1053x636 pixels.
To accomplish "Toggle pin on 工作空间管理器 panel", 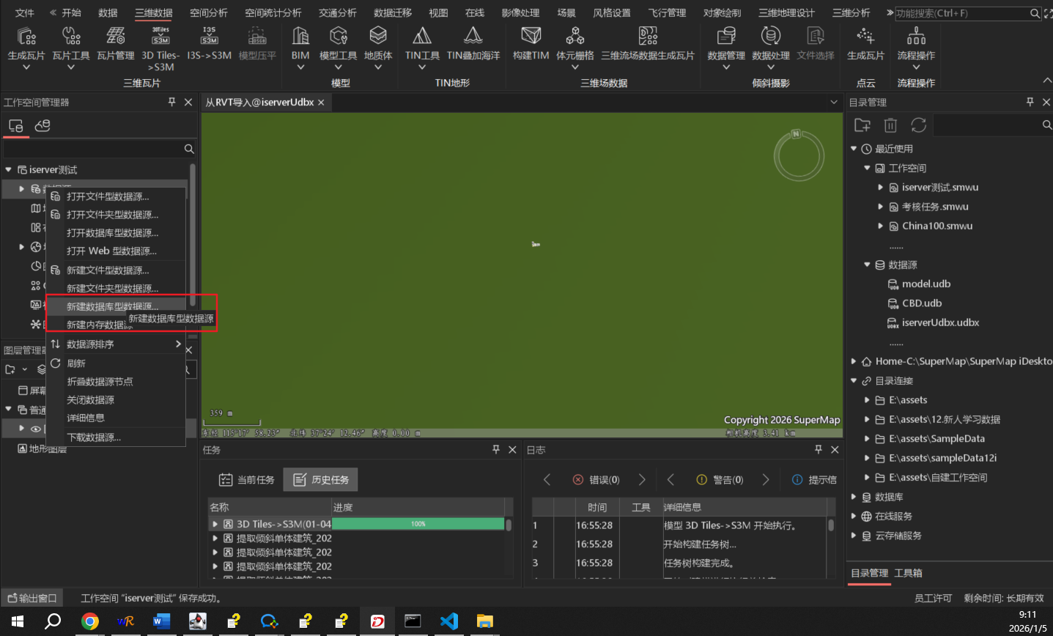I will click(172, 102).
